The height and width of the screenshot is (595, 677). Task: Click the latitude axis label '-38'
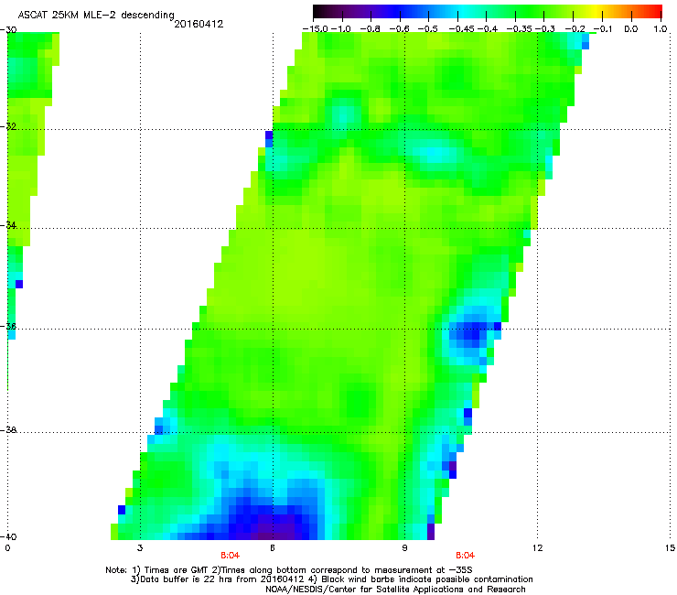tap(8, 430)
